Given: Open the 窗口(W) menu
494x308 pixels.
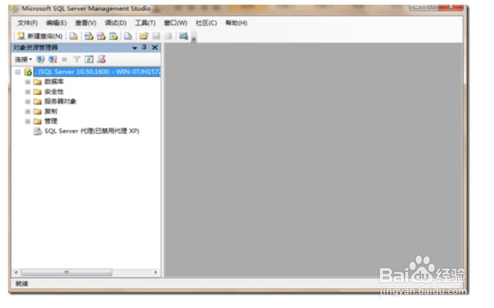Looking at the screenshot, I should (176, 23).
